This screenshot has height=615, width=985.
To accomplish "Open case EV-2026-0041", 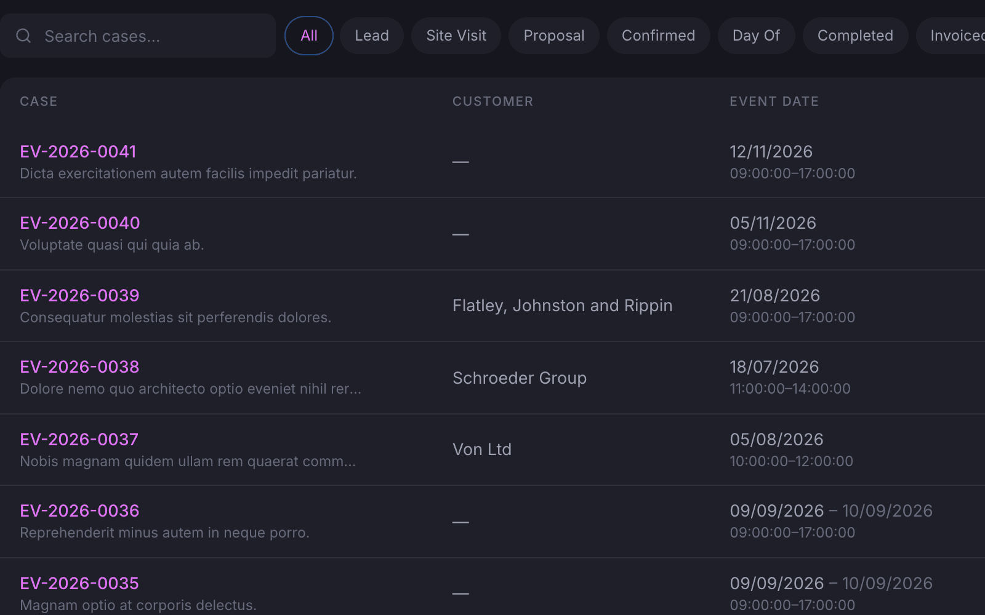I will click(78, 151).
